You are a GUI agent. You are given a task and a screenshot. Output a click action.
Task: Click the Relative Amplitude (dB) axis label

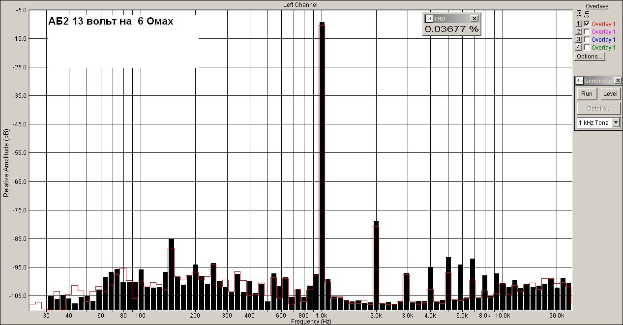click(5, 163)
